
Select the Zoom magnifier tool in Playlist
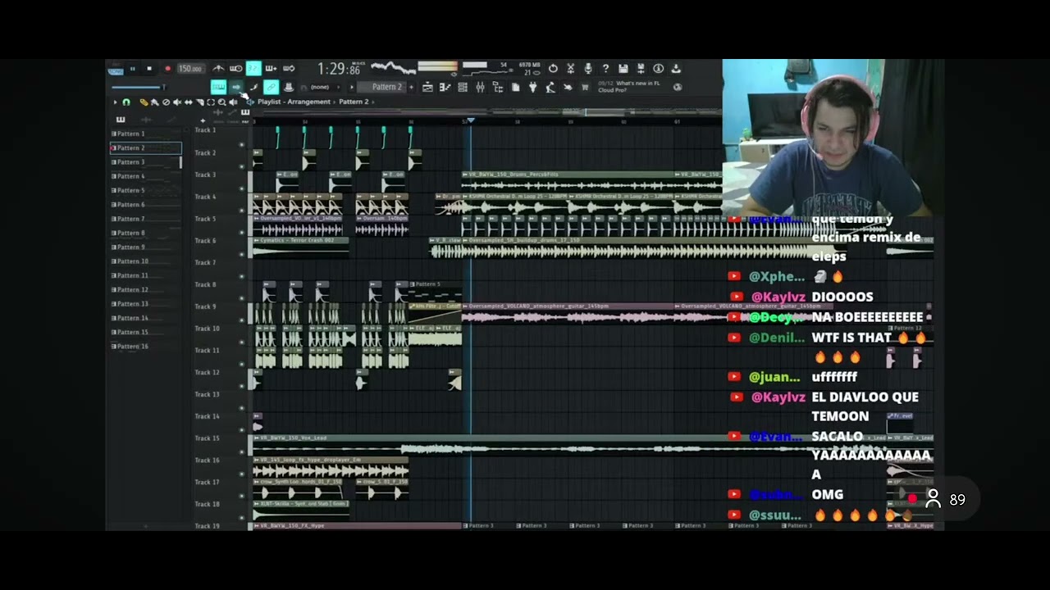tap(221, 102)
